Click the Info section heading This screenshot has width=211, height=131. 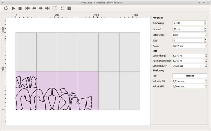point(155,51)
